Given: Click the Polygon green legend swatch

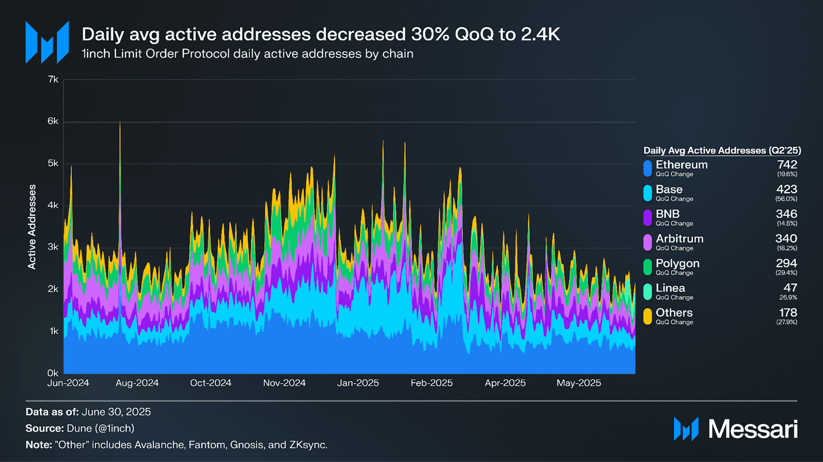Looking at the screenshot, I should (x=647, y=267).
